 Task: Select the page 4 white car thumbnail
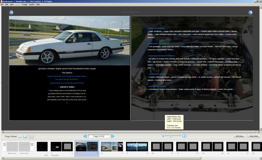[x=81, y=146]
